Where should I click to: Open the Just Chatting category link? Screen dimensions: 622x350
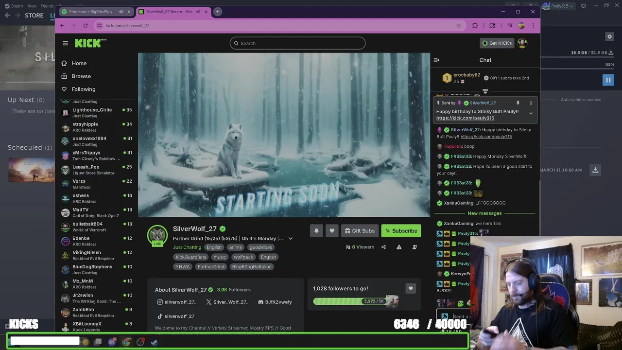187,247
